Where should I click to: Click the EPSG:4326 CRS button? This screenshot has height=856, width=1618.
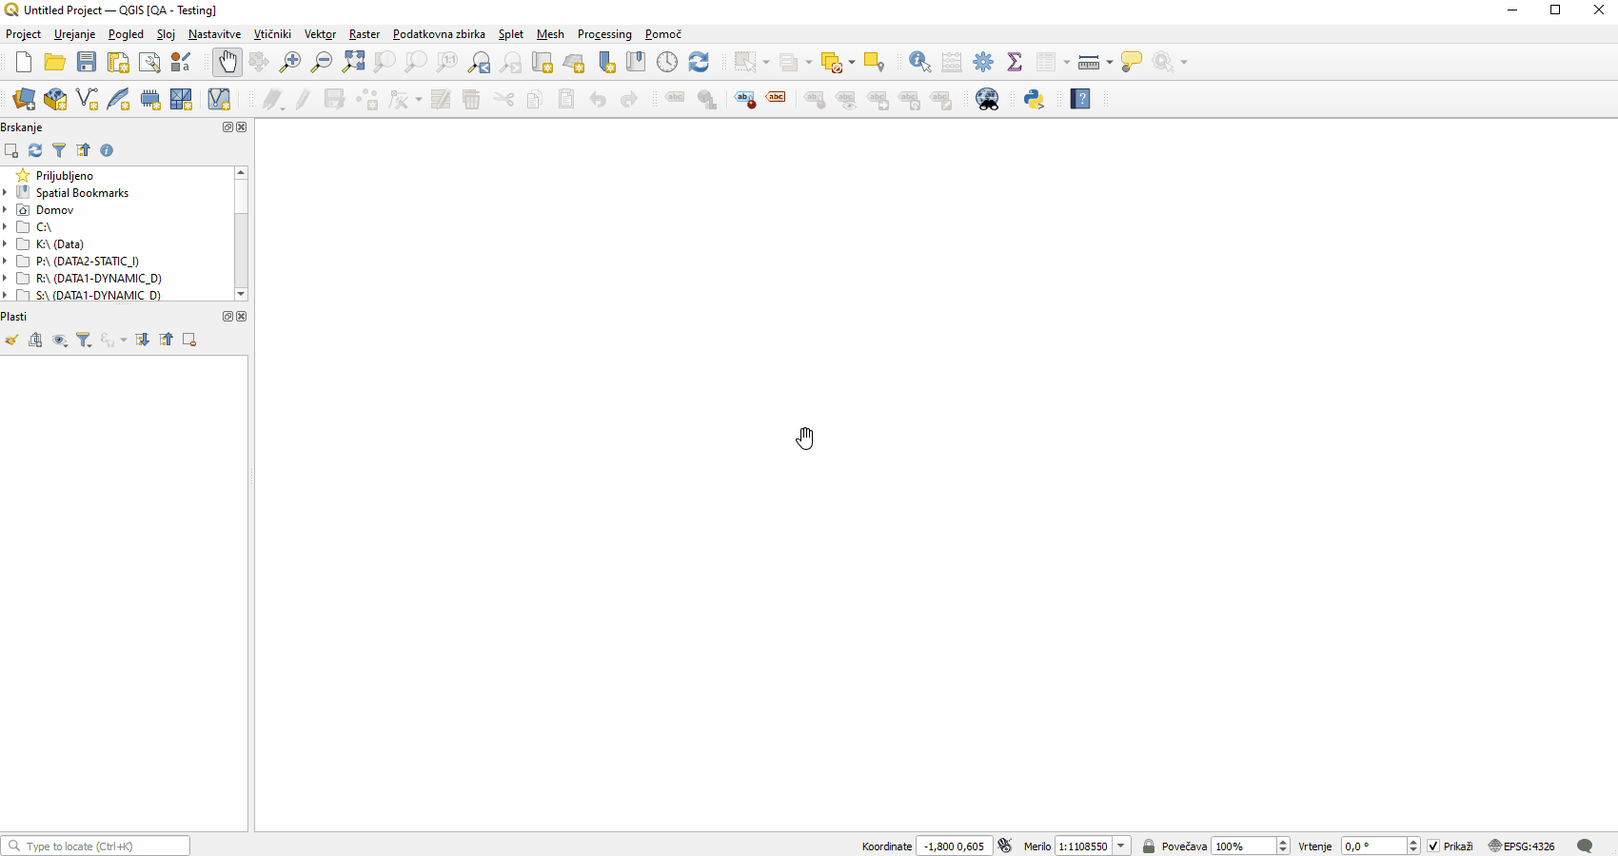coord(1523,846)
